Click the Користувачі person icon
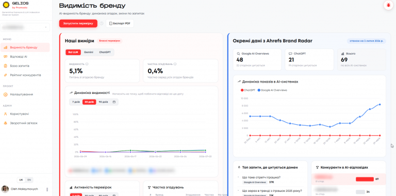 click(x=6, y=114)
